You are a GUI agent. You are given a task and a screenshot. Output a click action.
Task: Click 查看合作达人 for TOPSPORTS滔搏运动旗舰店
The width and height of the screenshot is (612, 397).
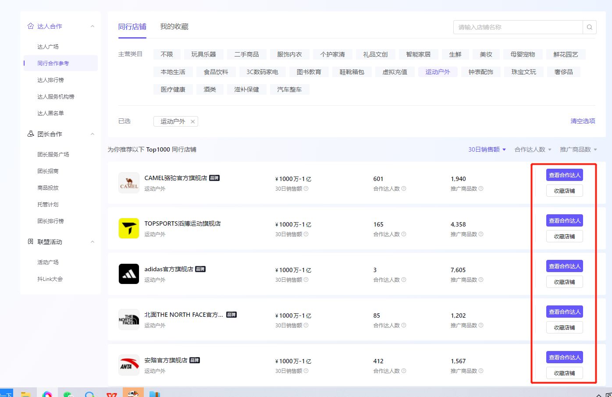coord(565,220)
